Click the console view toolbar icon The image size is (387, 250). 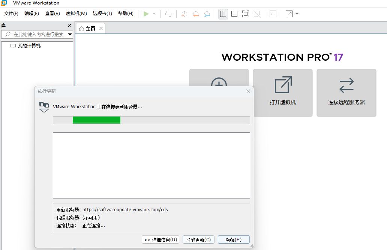click(273, 14)
